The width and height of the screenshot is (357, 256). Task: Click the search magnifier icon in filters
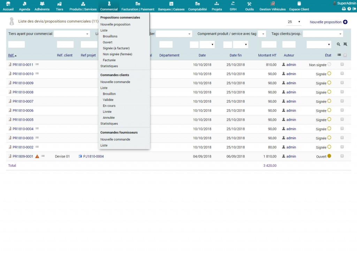338,45
